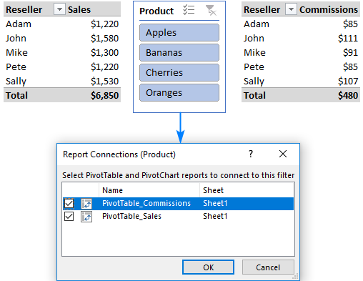Click the resize grip of dialog
Viewport: 363px width, 281px height.
(x=295, y=277)
